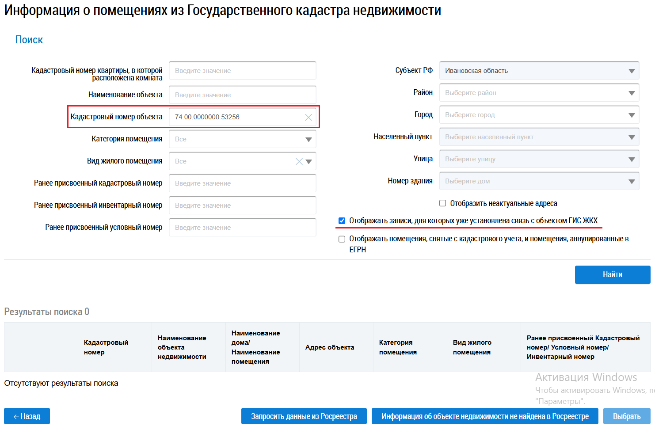
Task: Expand the 'Район' dropdown
Action: (x=539, y=93)
